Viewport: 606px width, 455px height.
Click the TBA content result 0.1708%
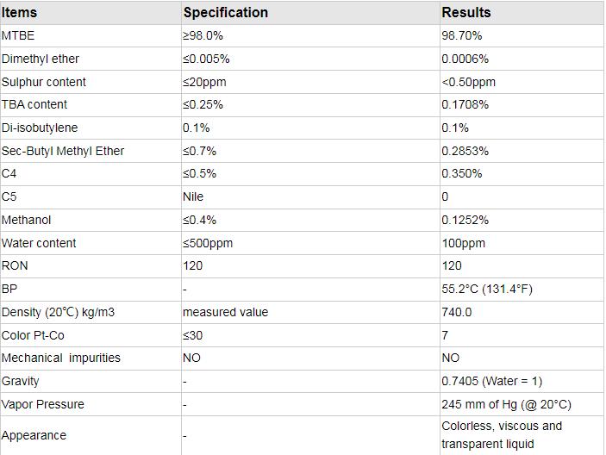[465, 104]
